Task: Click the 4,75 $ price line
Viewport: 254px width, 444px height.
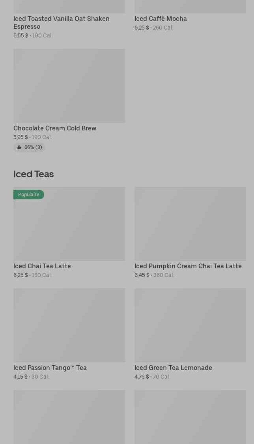Action: [142, 377]
